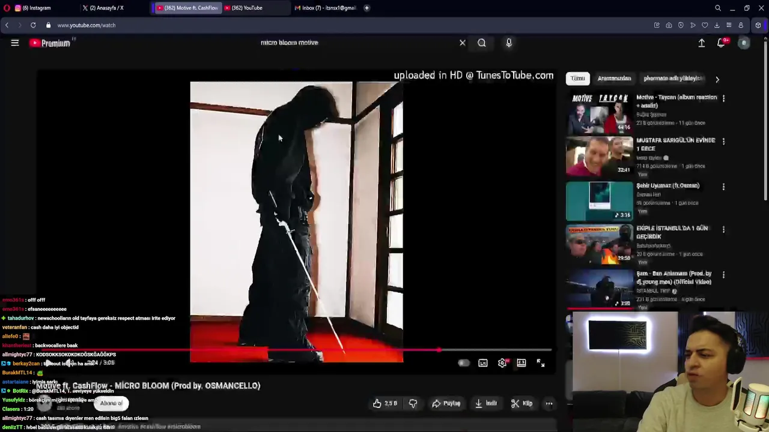Reload the current page
The image size is (769, 432).
tap(33, 25)
